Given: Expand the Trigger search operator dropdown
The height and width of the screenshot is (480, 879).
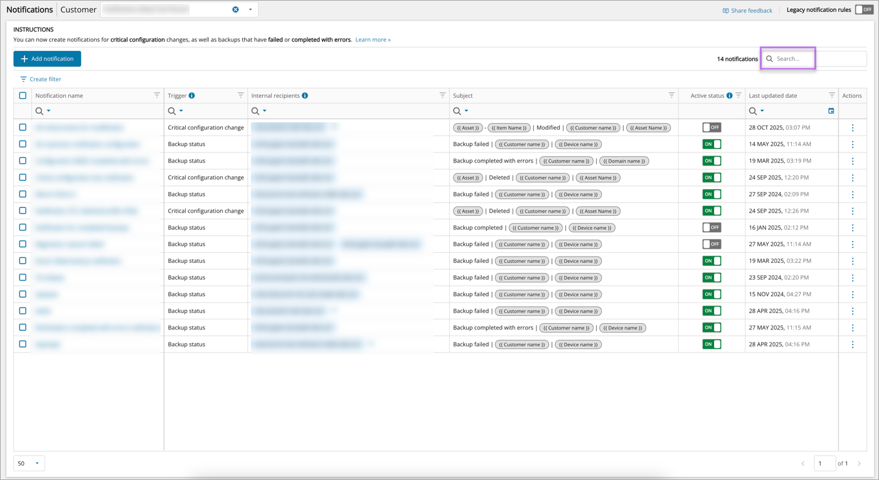Looking at the screenshot, I should coord(181,111).
